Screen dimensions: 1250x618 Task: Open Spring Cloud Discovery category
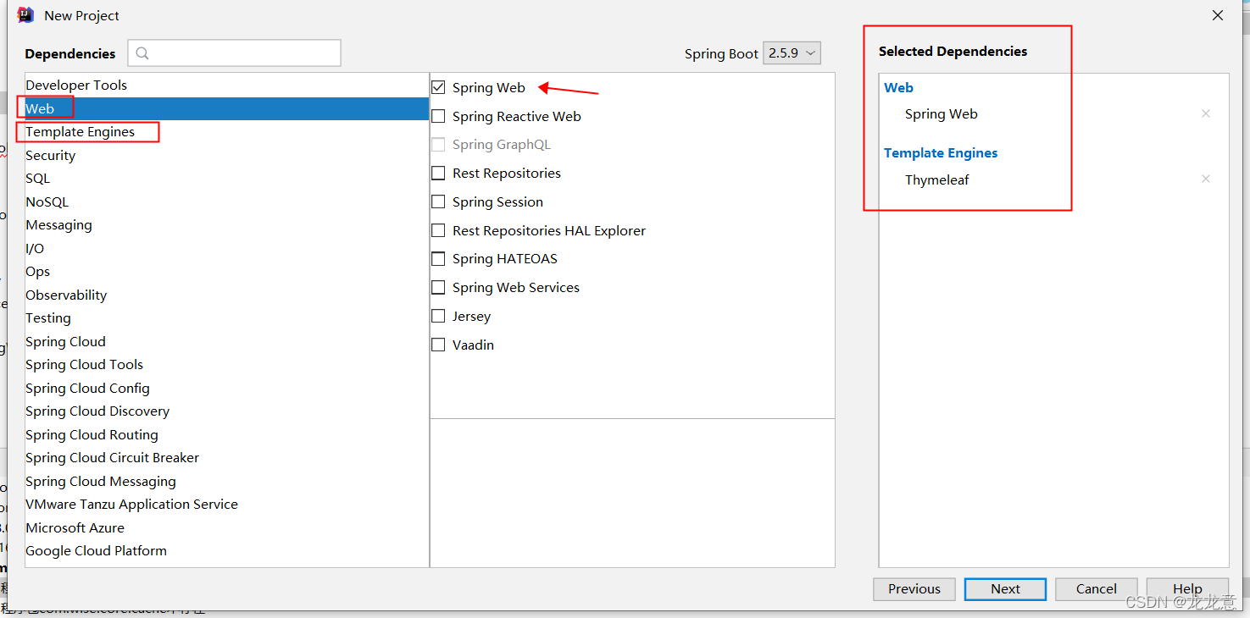(x=227, y=411)
